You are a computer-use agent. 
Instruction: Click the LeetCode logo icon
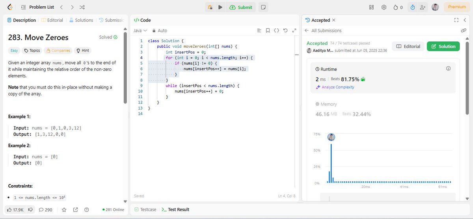pyautogui.click(x=10, y=7)
